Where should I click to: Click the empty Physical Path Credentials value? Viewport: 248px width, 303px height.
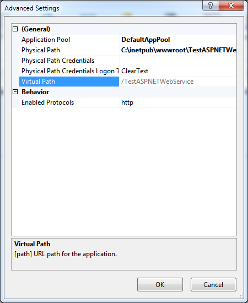(178, 61)
